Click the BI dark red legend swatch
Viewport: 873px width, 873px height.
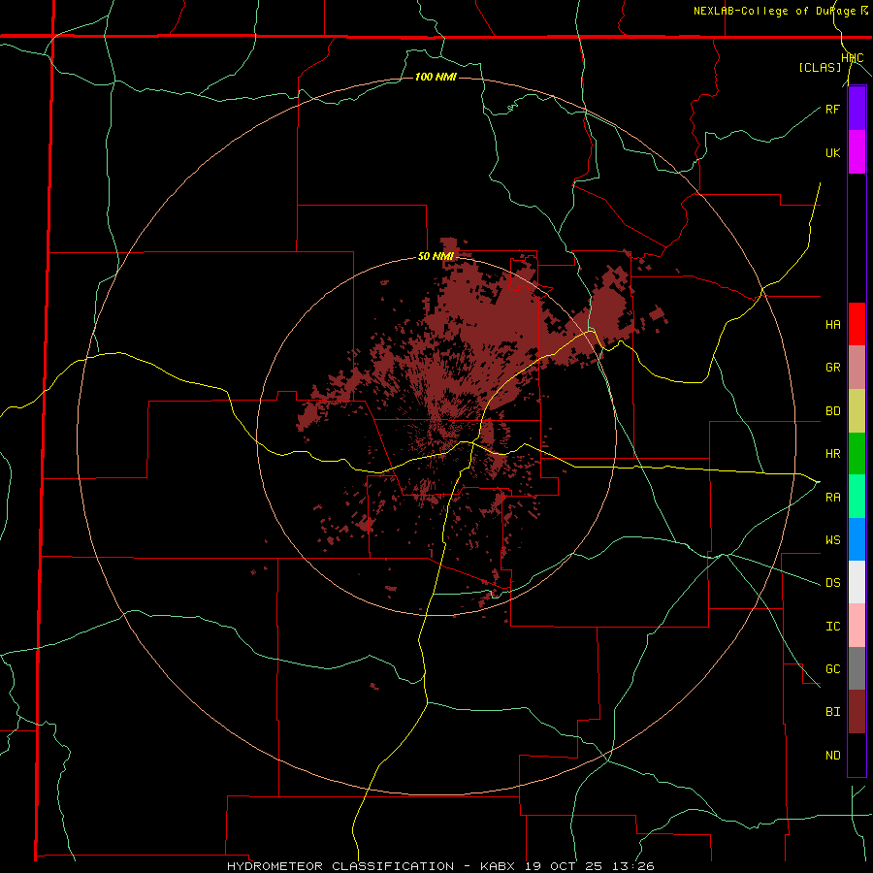(857, 712)
